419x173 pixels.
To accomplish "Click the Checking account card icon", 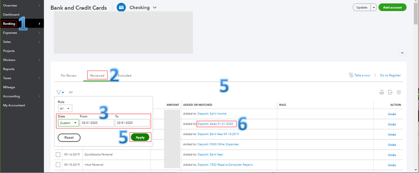I will (121, 8).
